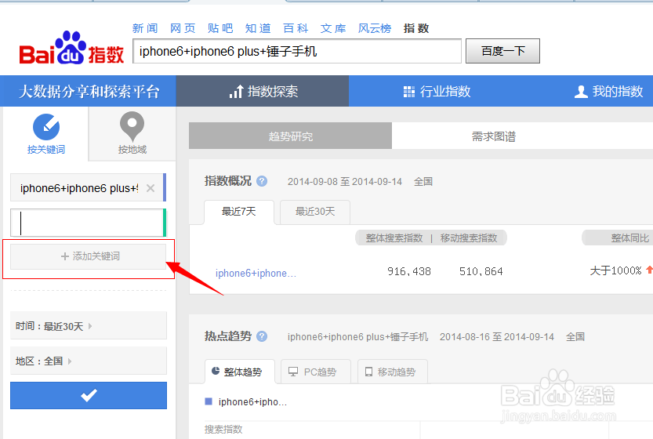Click the iphone6+iphone… keyword link in table
The height and width of the screenshot is (439, 653).
click(256, 273)
